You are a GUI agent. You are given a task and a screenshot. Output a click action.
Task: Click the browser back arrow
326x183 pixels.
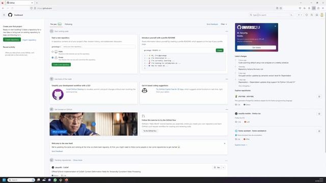pyautogui.click(x=3, y=8)
